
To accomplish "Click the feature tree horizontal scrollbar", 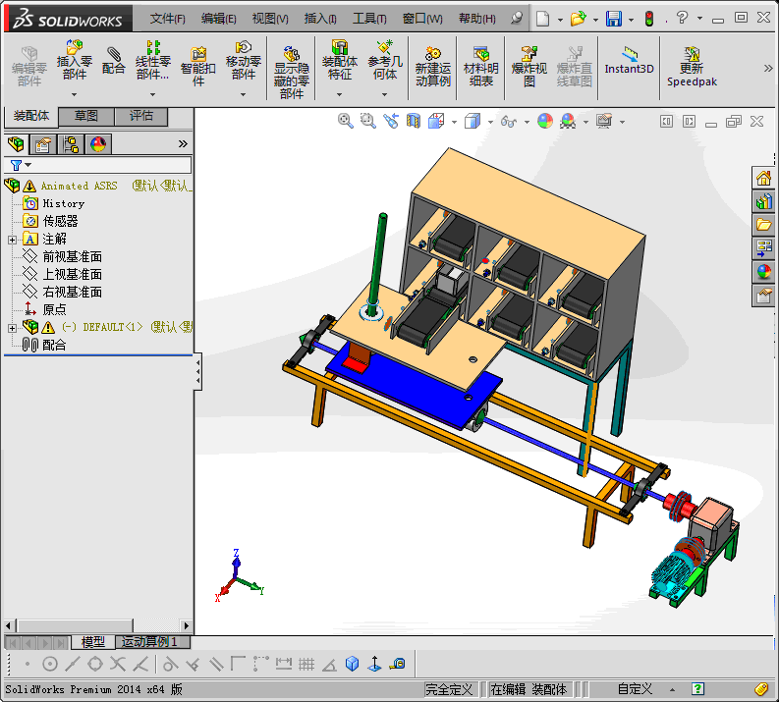I will coord(97,625).
